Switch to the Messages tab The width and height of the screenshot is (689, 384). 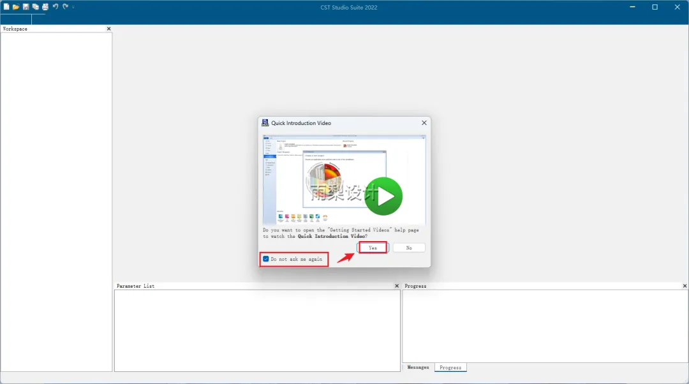point(418,367)
